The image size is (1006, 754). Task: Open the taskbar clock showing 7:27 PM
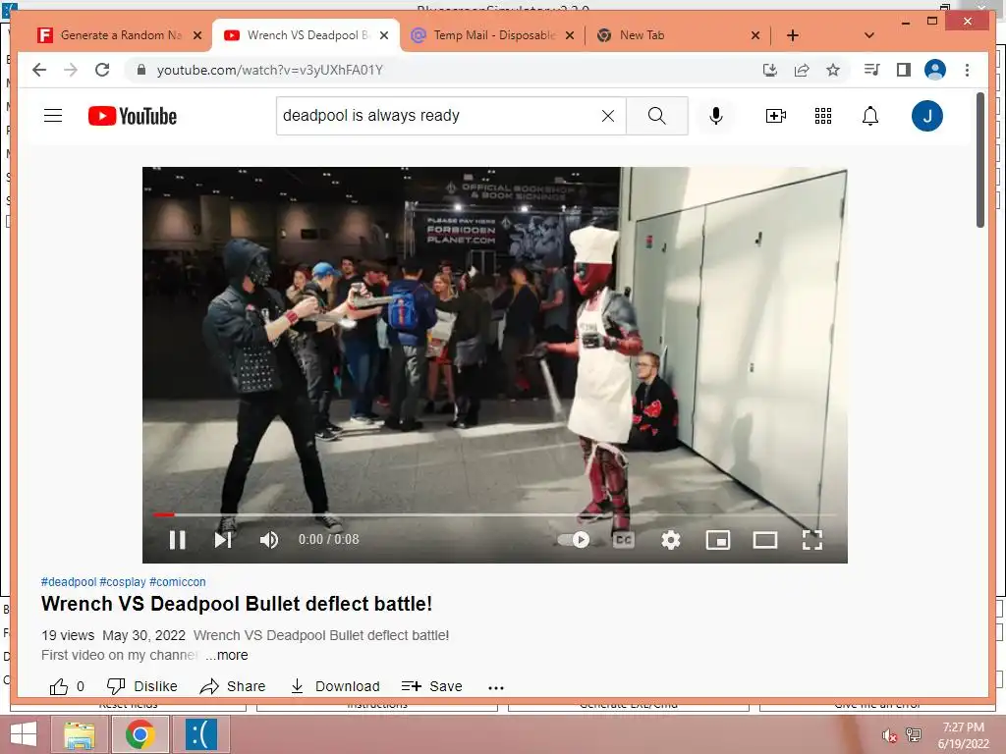pyautogui.click(x=963, y=735)
